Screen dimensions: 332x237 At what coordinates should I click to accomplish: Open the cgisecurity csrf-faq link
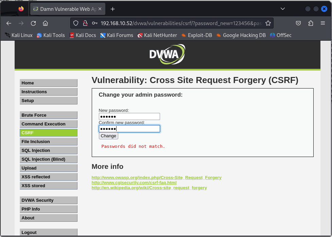[134, 182]
